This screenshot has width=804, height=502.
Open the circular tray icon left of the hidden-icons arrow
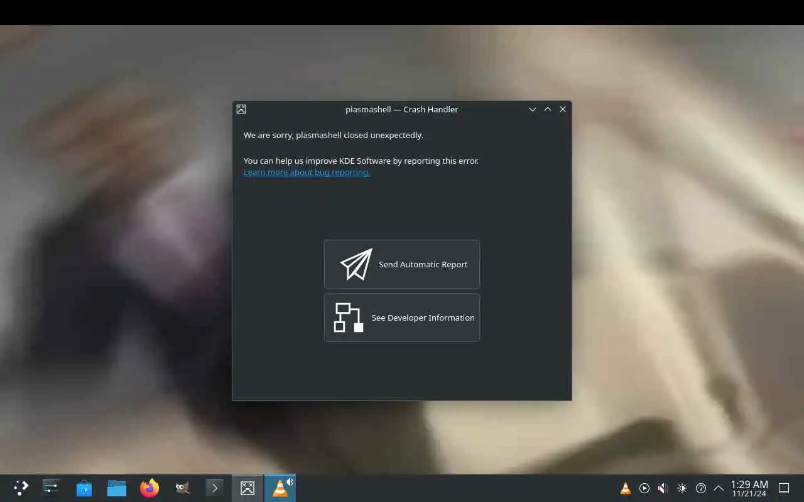pos(701,488)
